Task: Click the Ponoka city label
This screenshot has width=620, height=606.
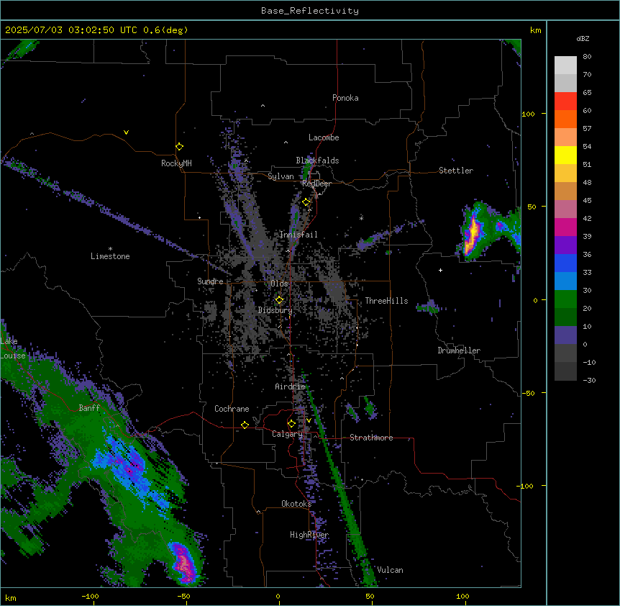Action: (345, 98)
